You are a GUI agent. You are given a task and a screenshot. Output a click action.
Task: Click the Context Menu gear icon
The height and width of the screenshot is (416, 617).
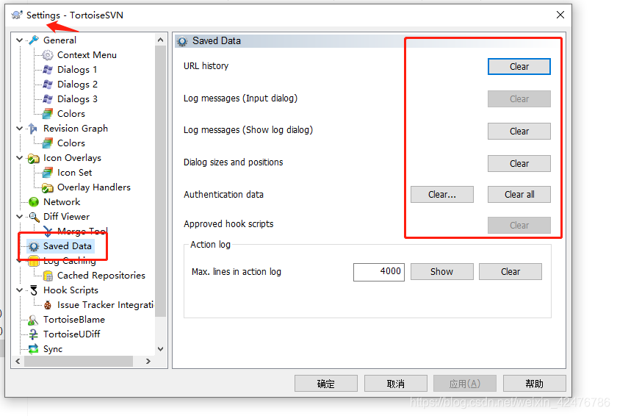click(x=48, y=54)
